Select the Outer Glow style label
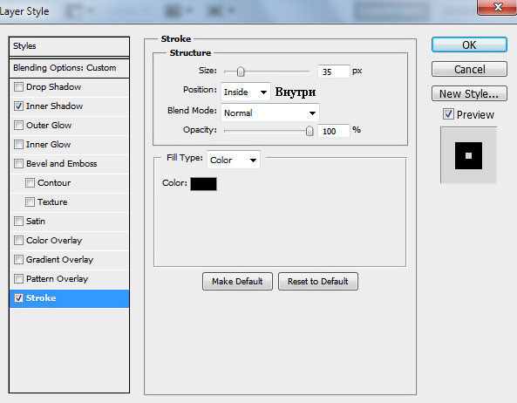This screenshot has height=403, width=517. coord(49,126)
